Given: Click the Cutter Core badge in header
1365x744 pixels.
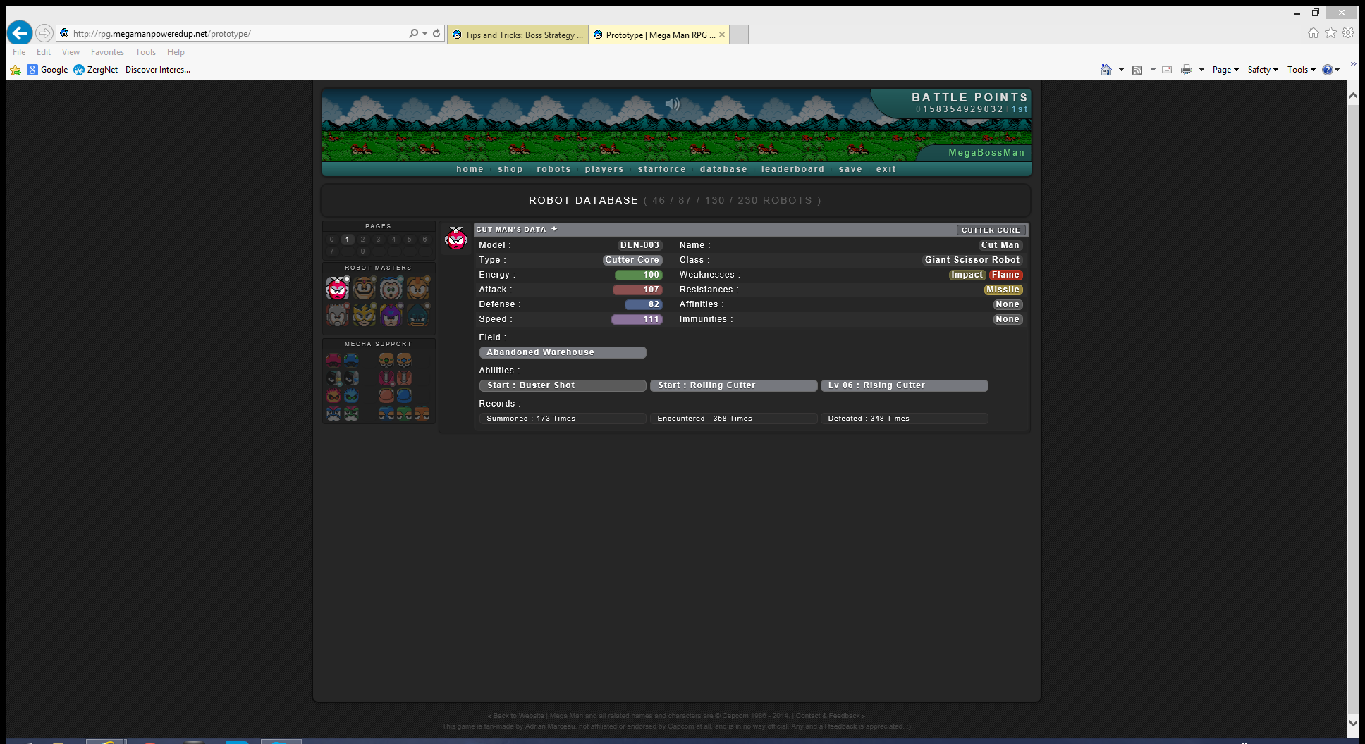Looking at the screenshot, I should point(991,230).
